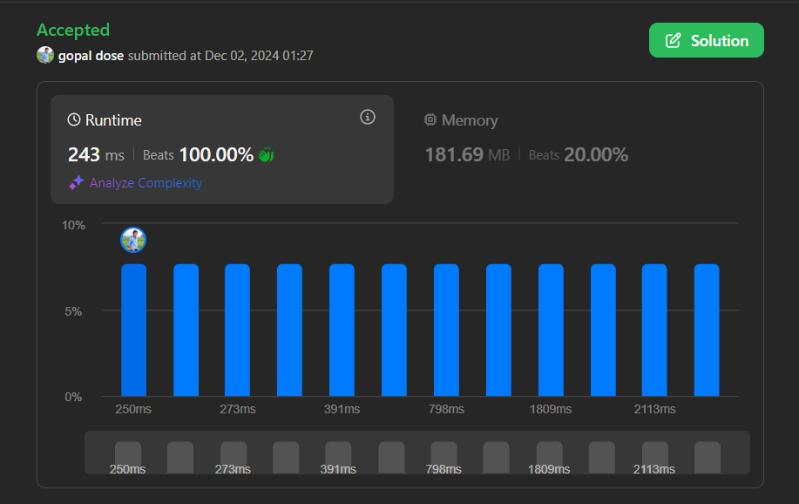Click the 5% axis label
This screenshot has height=504, width=799.
click(73, 311)
